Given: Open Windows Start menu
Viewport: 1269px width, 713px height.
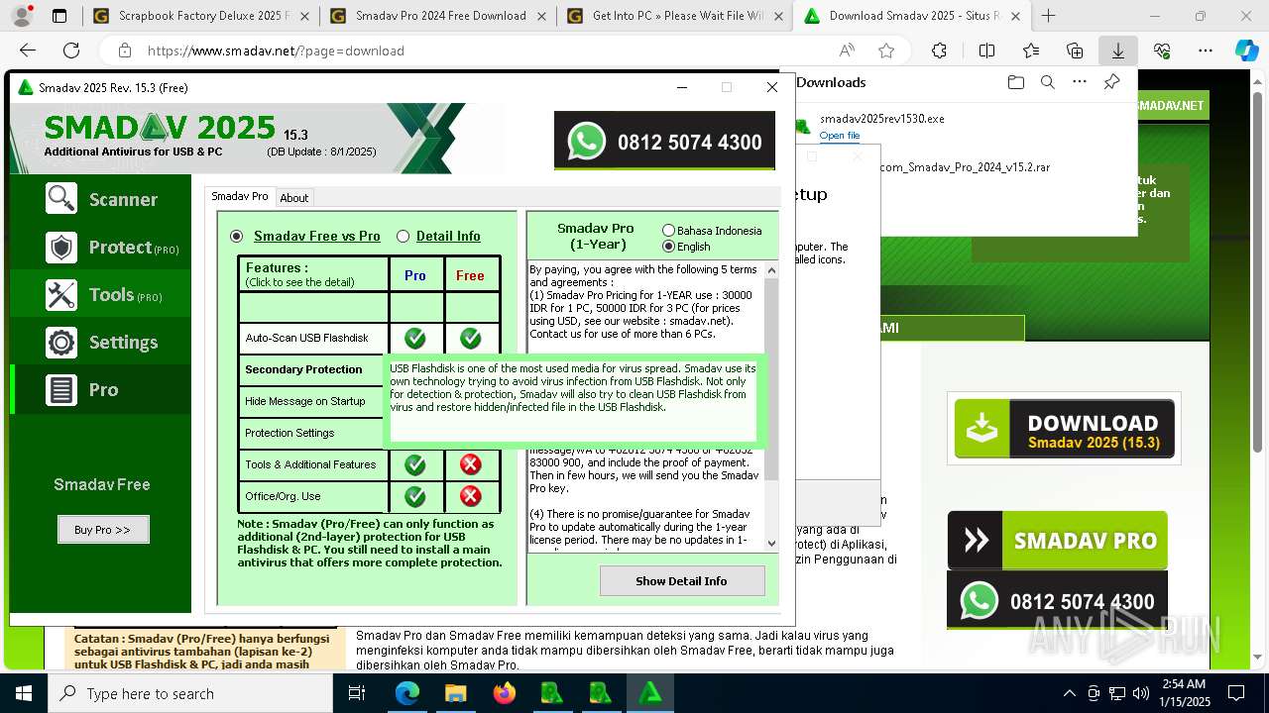Looking at the screenshot, I should (24, 693).
